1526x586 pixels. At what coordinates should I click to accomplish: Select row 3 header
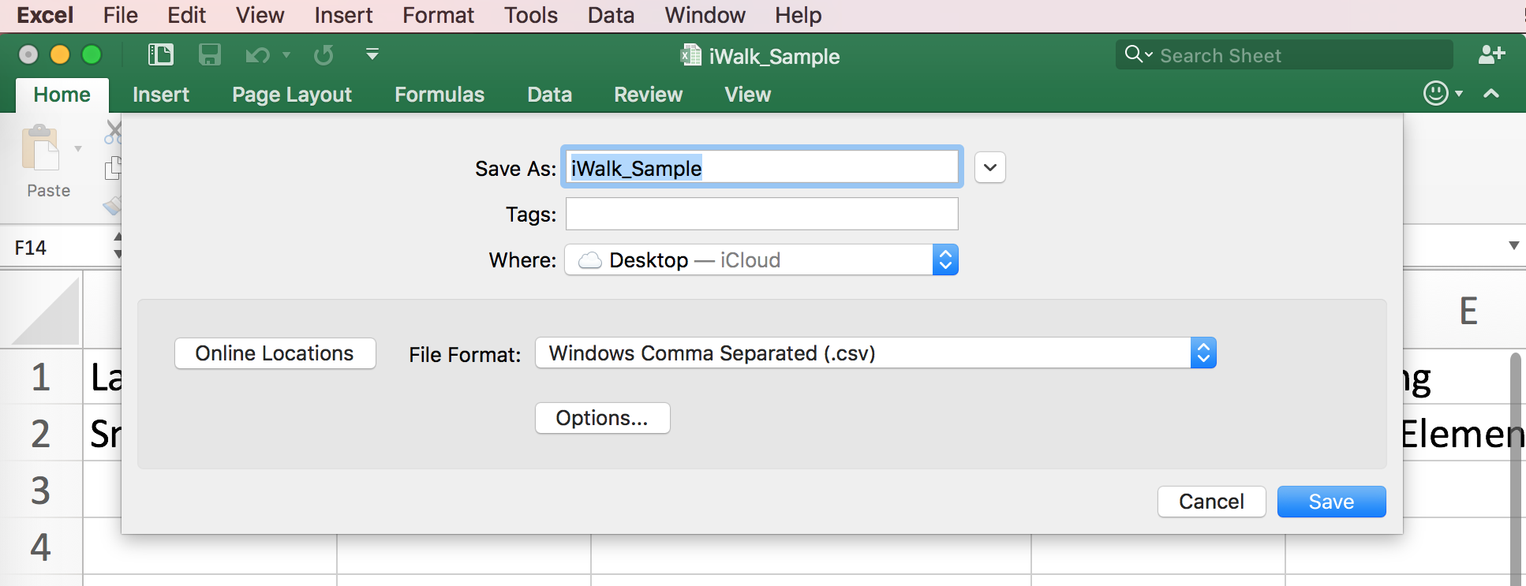pos(40,490)
